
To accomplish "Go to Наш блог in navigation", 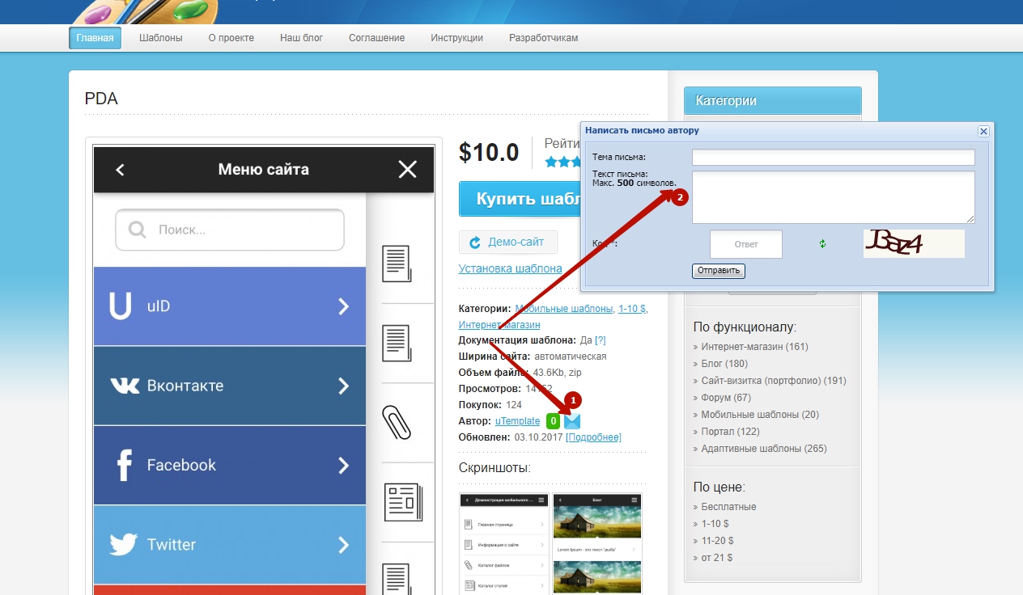I will click(x=301, y=38).
